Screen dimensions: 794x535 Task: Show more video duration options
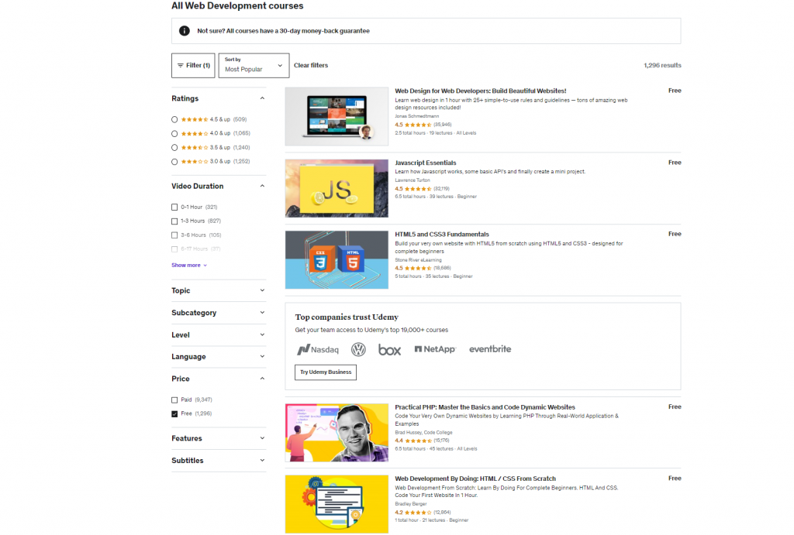point(188,265)
